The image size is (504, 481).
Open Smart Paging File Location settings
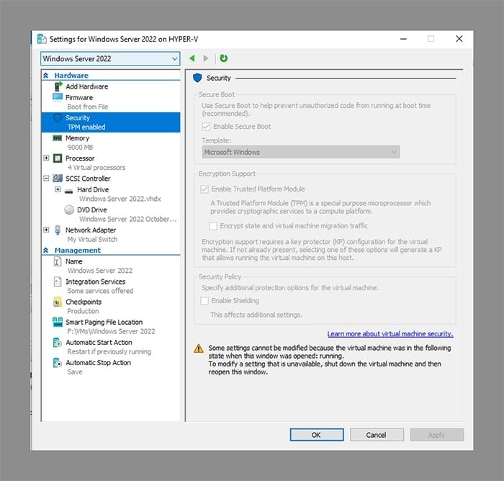click(104, 322)
